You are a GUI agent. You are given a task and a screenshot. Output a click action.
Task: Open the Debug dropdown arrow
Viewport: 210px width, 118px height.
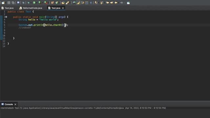(31, 3)
